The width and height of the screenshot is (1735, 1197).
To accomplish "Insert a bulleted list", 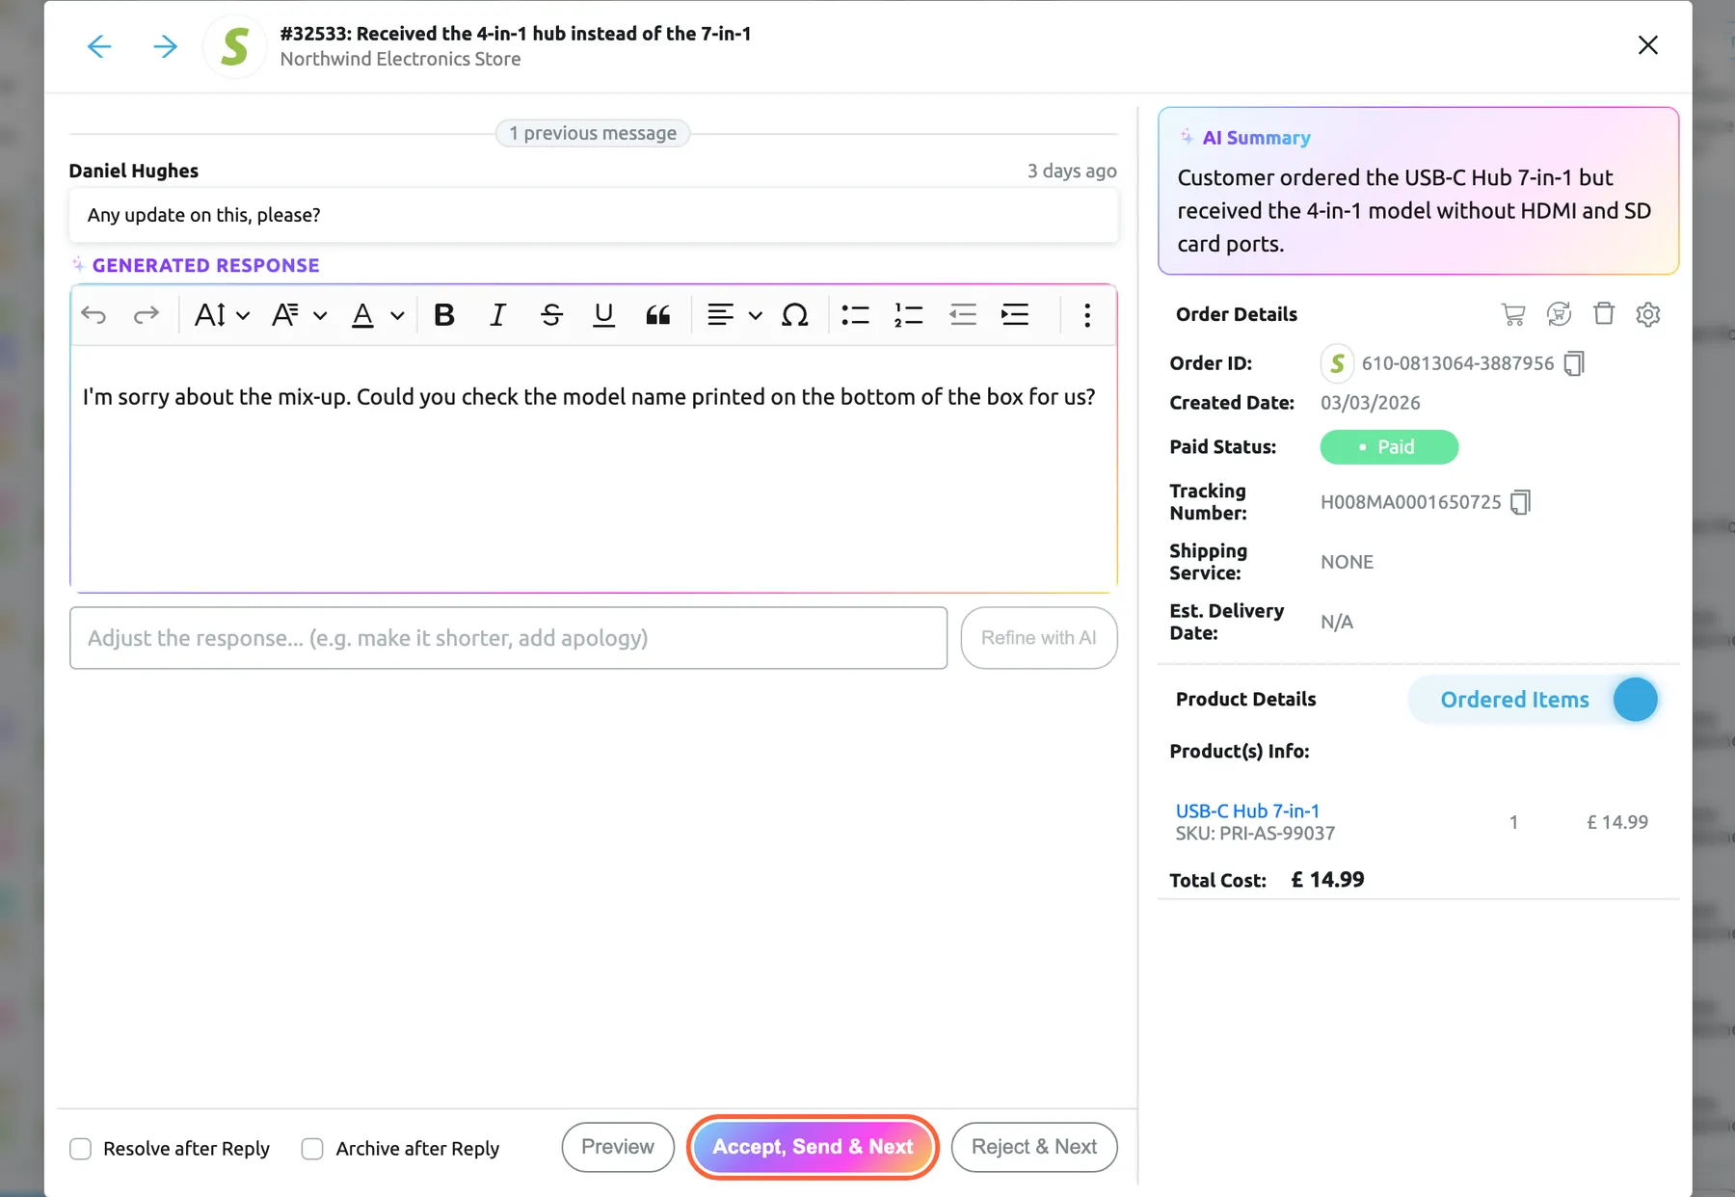I will (855, 315).
